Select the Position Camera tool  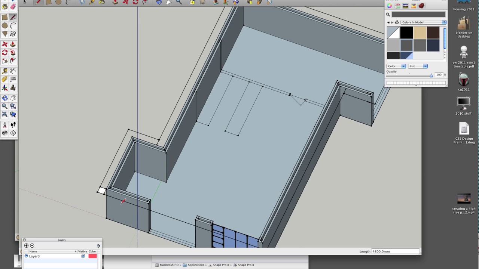coord(4,124)
